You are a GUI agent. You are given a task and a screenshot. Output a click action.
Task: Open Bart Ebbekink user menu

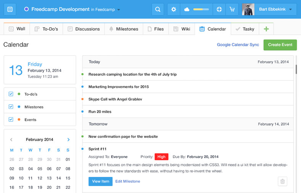[x=291, y=10]
